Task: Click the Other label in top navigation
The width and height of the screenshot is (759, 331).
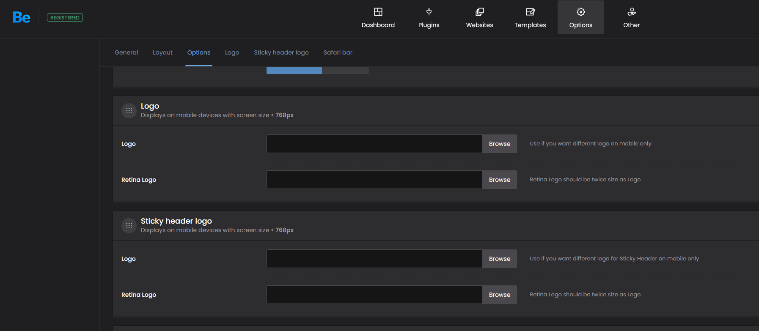Action: coord(632,25)
